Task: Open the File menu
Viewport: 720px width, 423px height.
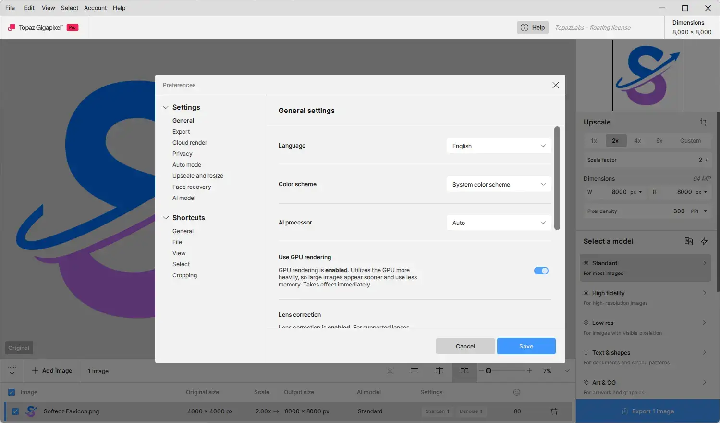Action: 10,8
